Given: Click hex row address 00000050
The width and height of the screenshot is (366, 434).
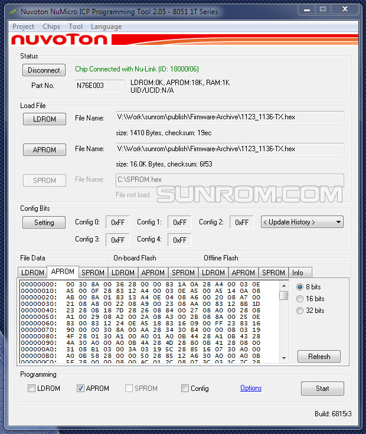Looking at the screenshot, I should 38,316.
